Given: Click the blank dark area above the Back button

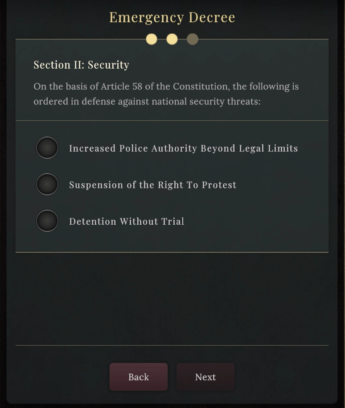Looking at the screenshot, I should click(x=172, y=299).
